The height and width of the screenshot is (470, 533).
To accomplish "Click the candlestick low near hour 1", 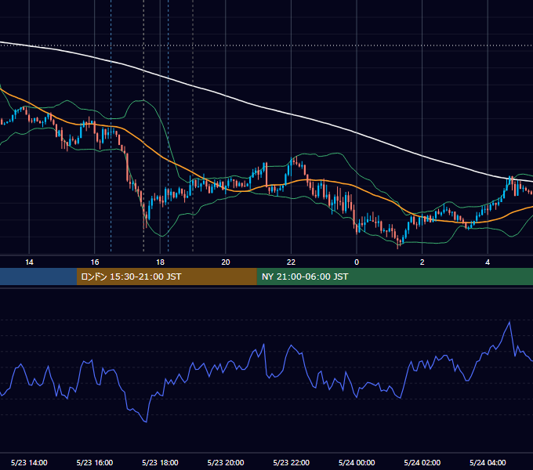I will [x=398, y=246].
